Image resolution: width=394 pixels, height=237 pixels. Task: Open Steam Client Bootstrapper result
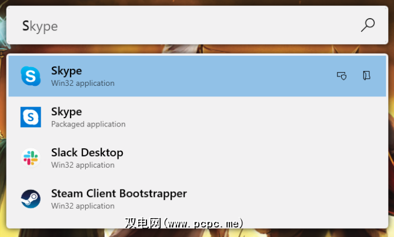pyautogui.click(x=197, y=199)
